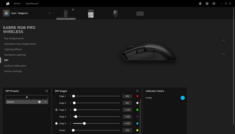
Task: Change Stage 2 white indicator color
Action: click(x=137, y=103)
